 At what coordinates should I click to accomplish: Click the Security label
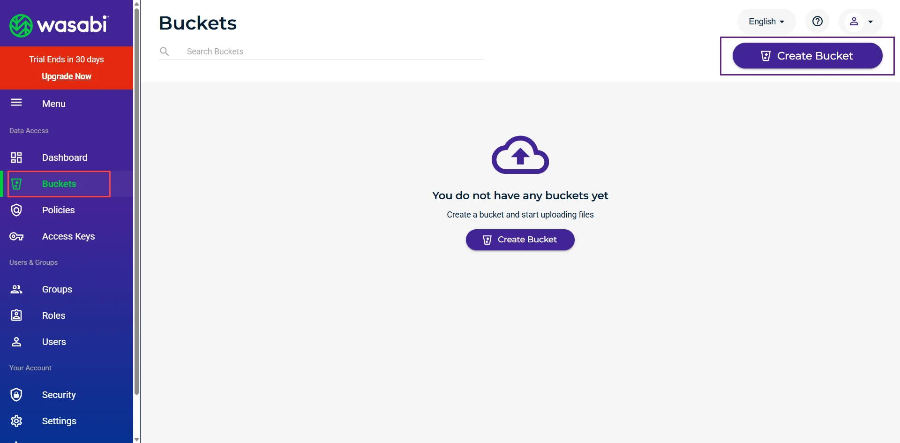pyautogui.click(x=59, y=395)
